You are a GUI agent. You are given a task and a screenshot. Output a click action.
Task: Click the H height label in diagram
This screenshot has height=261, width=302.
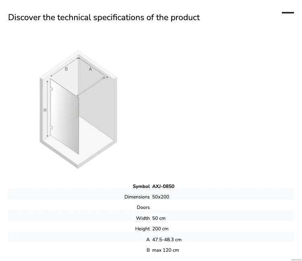pyautogui.click(x=45, y=110)
